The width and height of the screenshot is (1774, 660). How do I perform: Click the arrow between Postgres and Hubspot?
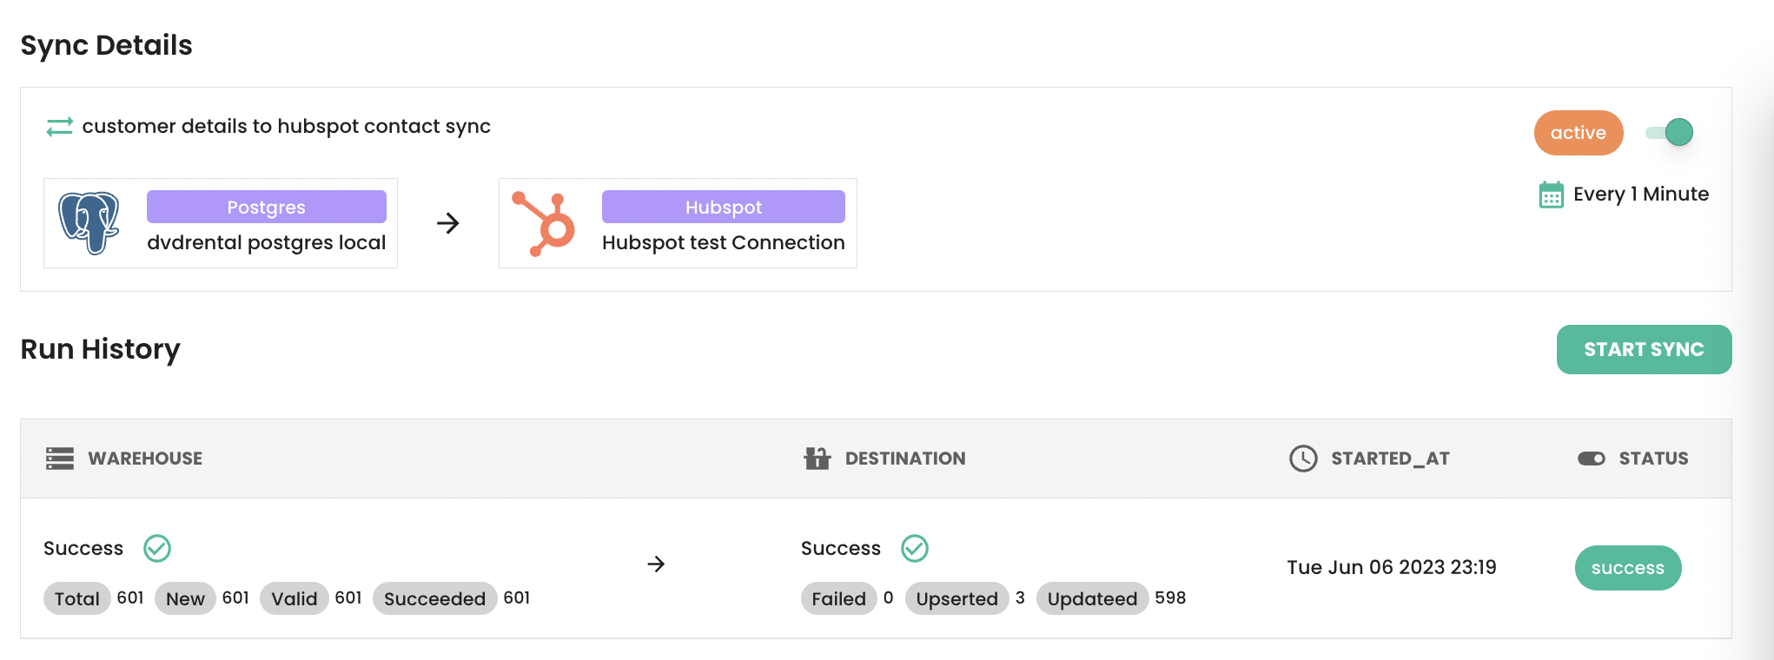[448, 223]
